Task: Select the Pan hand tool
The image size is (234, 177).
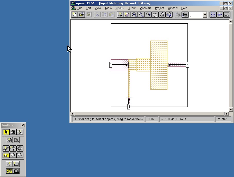Action: click(x=155, y=15)
